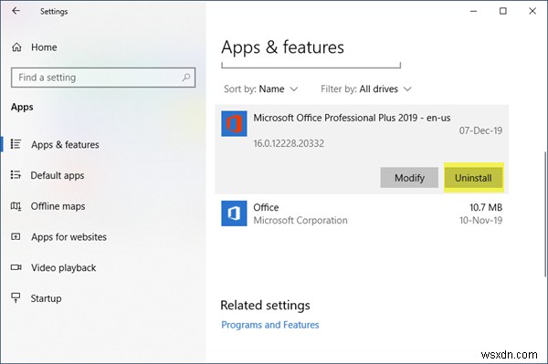The width and height of the screenshot is (548, 364).
Task: Go back with the arrow icon
Action: point(16,11)
